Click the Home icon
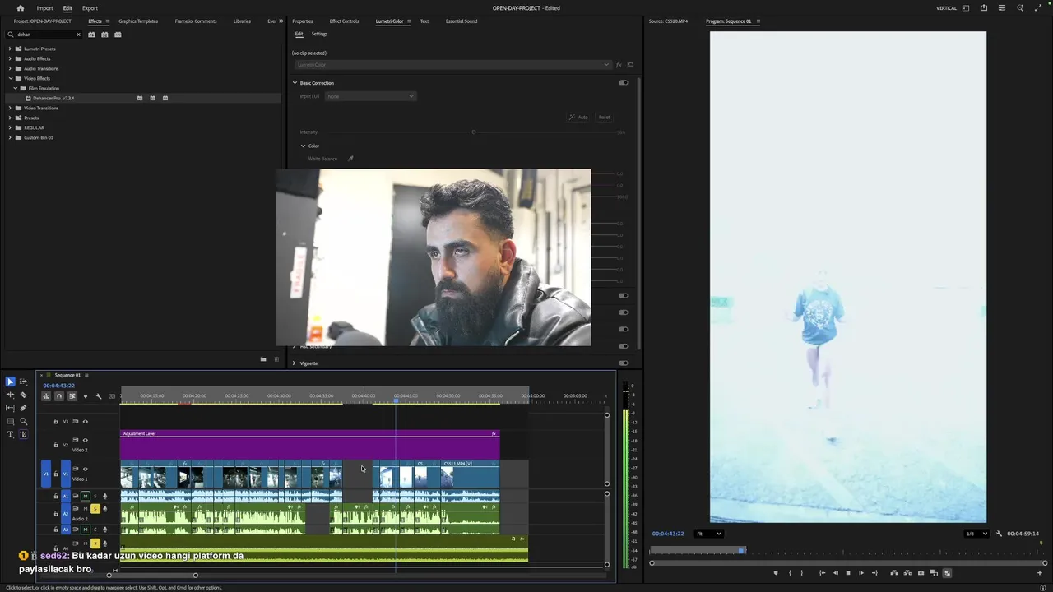 click(21, 8)
